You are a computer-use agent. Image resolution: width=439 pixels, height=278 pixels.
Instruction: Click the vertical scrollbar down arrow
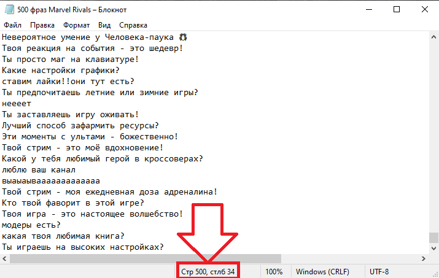tap(433, 249)
